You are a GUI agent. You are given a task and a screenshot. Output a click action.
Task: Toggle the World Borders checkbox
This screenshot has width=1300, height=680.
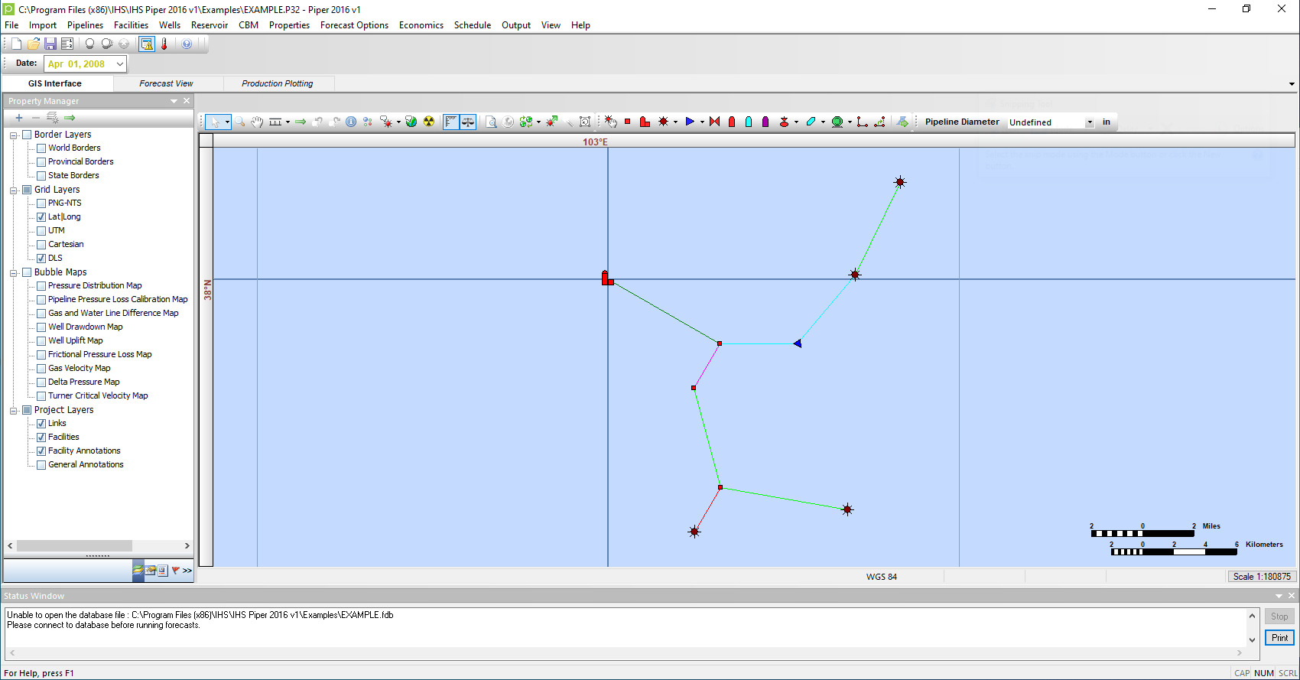(41, 148)
